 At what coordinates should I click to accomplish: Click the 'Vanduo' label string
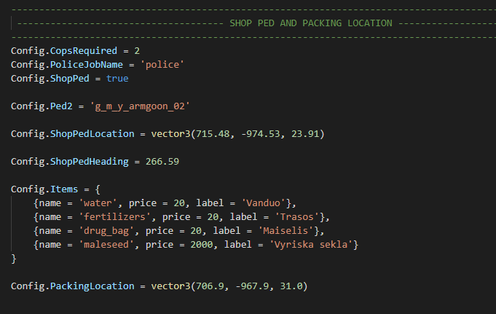click(x=264, y=203)
